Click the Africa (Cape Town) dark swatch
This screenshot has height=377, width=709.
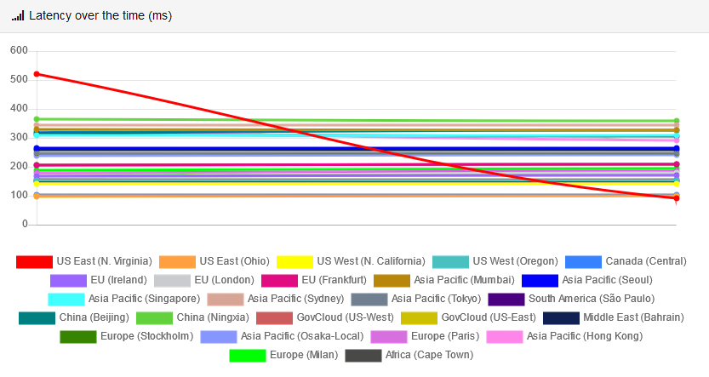pyautogui.click(x=363, y=356)
